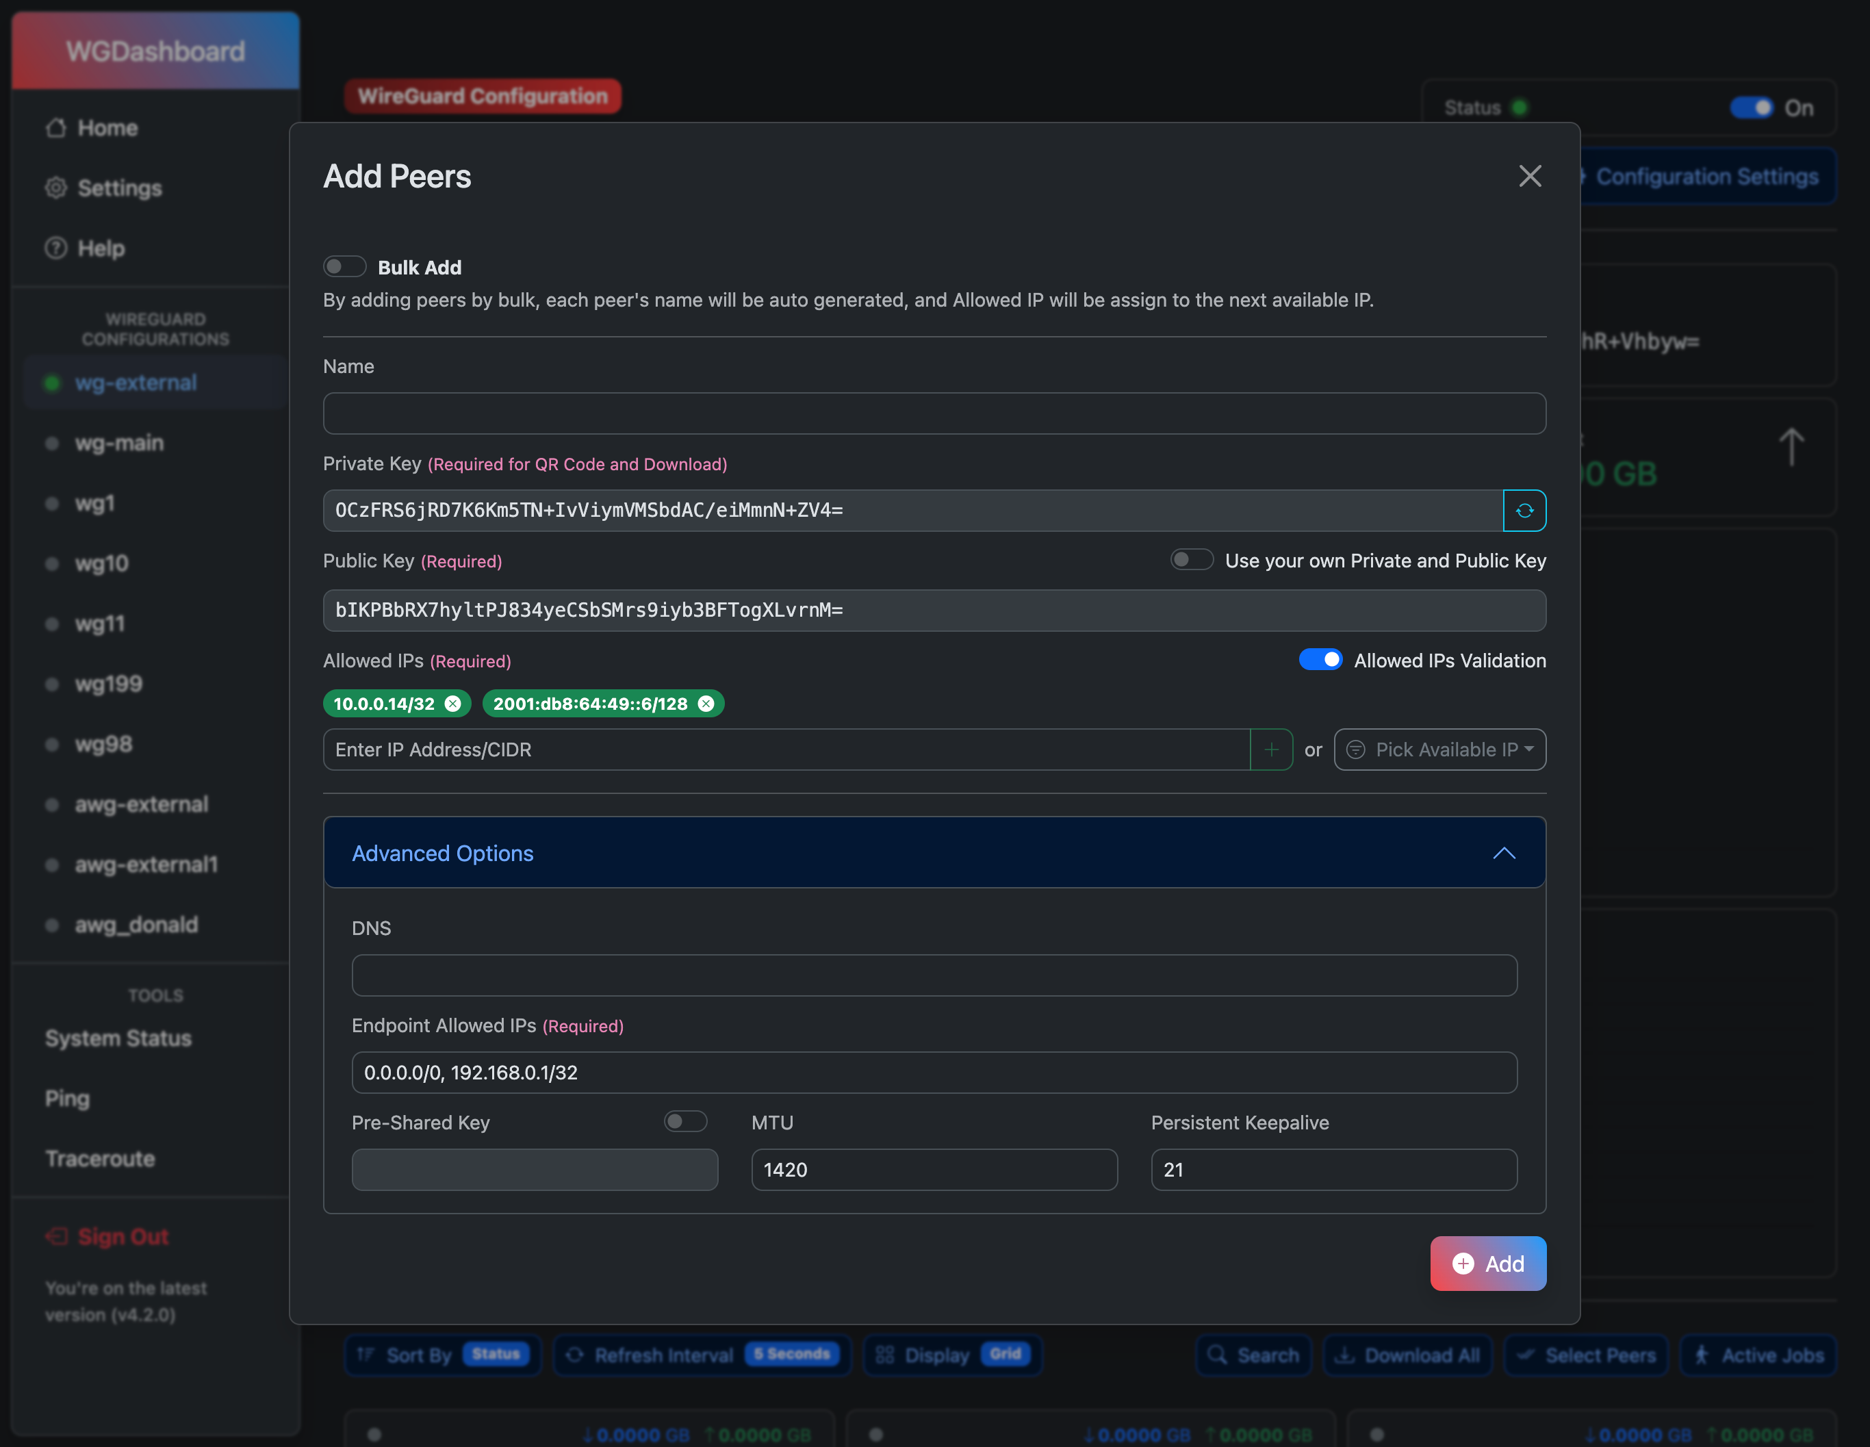Select the wg-main configuration
This screenshot has height=1447, width=1870.
tap(156, 443)
